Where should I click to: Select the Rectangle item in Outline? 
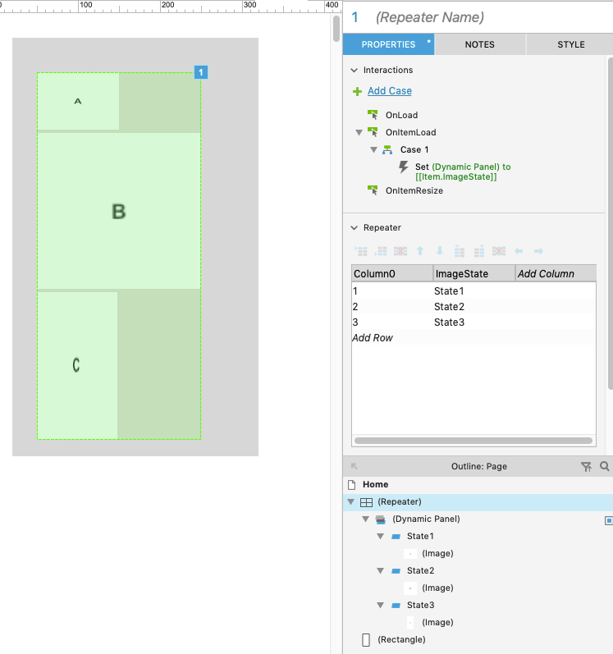point(401,639)
